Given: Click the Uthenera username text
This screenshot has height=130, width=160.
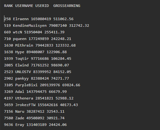Looking at the screenshot, I should [x=24, y=98].
